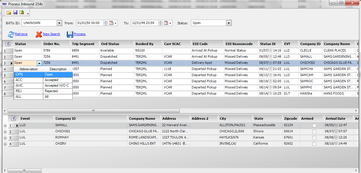
Task: Click the open folder toolbar icon
Action: click(9, 12)
